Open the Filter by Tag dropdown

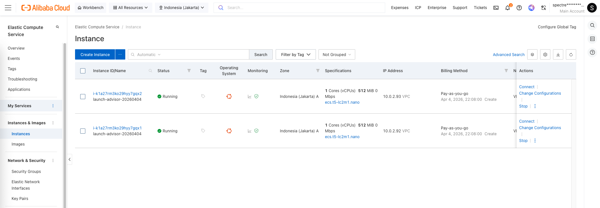[295, 54]
